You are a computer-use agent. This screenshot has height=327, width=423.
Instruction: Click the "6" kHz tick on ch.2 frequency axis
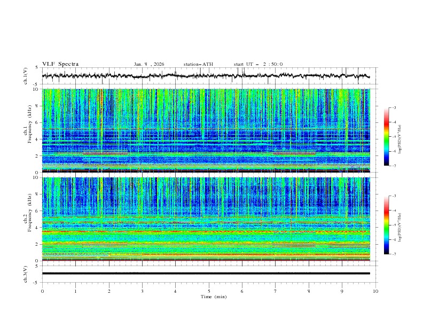pos(38,211)
